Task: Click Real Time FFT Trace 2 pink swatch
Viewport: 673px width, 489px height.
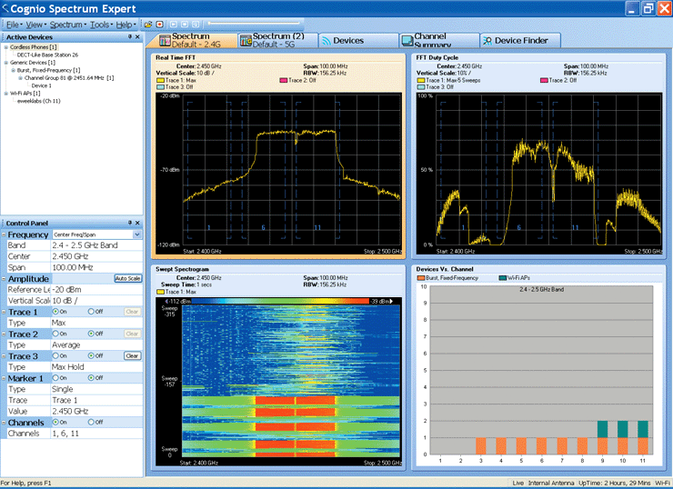Action: pos(283,80)
